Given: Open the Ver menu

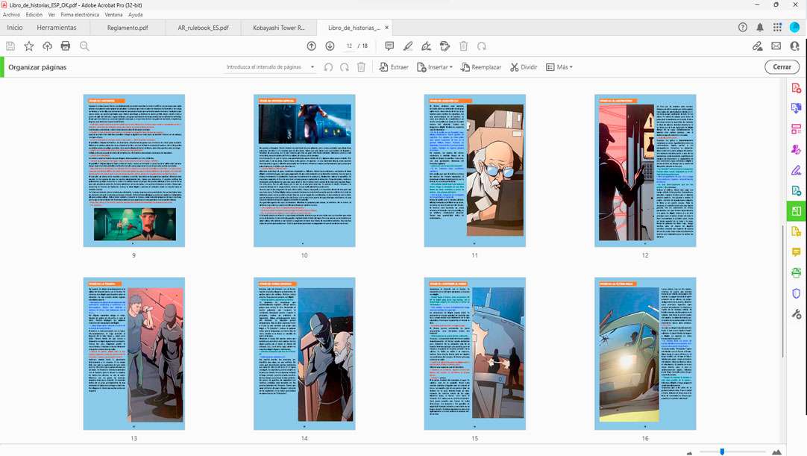Looking at the screenshot, I should pos(51,14).
